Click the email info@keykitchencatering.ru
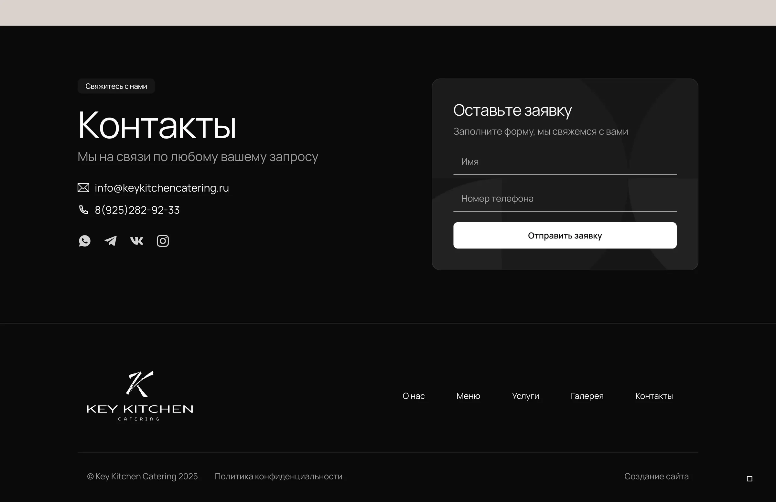776x502 pixels. 162,188
